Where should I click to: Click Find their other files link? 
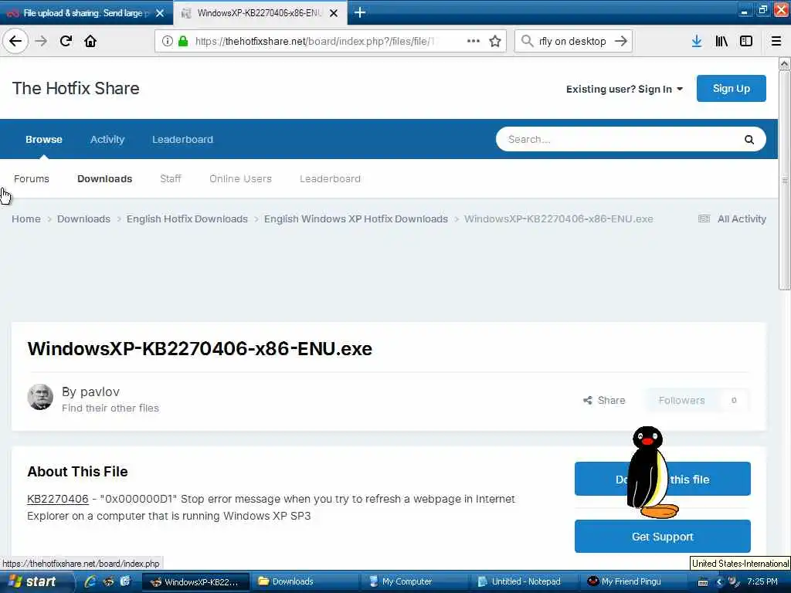110,408
